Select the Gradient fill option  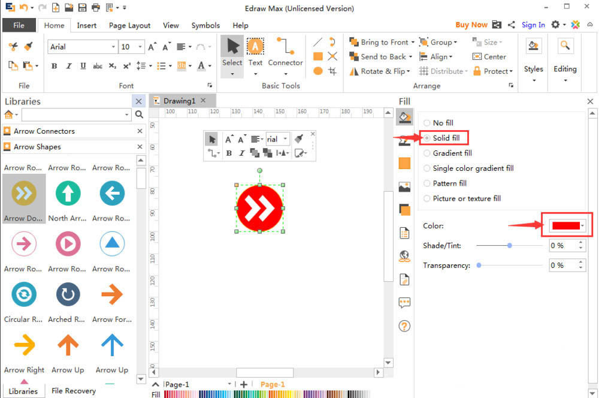[447, 153]
